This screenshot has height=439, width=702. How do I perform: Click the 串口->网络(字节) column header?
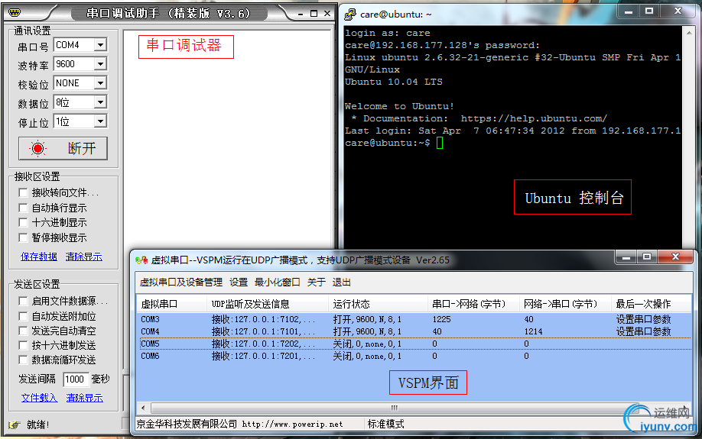pyautogui.click(x=473, y=304)
